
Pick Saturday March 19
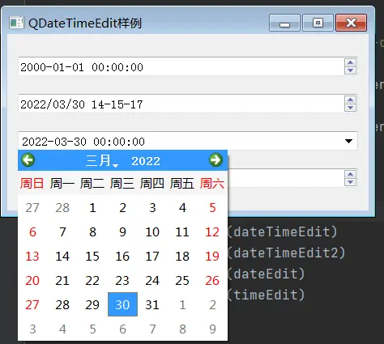(212, 257)
